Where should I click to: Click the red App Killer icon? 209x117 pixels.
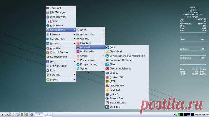[x=48, y=48]
